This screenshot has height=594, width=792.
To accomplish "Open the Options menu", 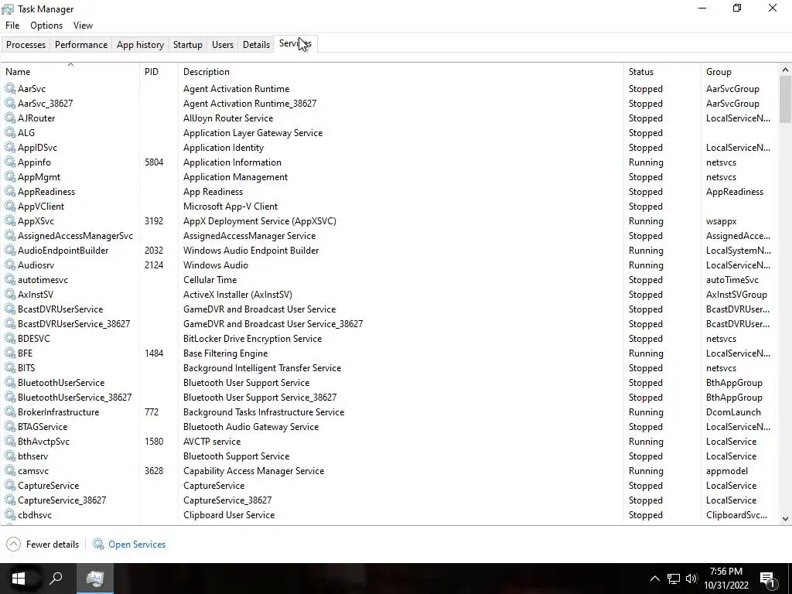I will (46, 26).
